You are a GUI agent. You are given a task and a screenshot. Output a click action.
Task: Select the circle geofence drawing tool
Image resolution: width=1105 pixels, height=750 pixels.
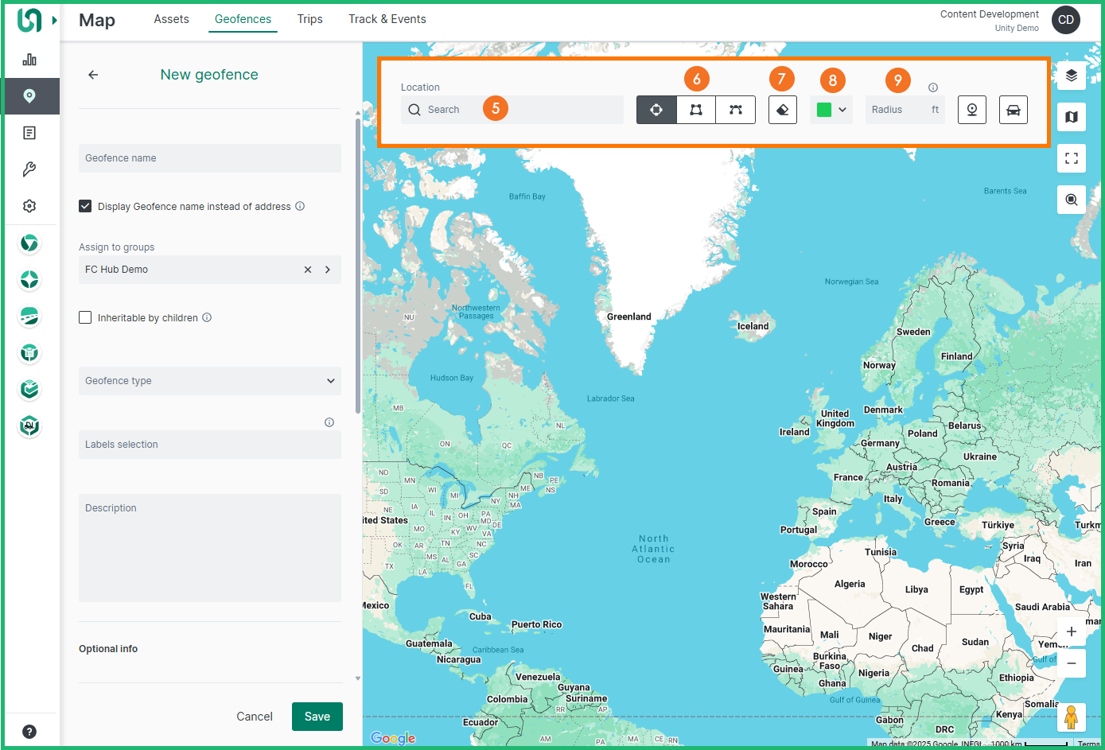point(656,110)
